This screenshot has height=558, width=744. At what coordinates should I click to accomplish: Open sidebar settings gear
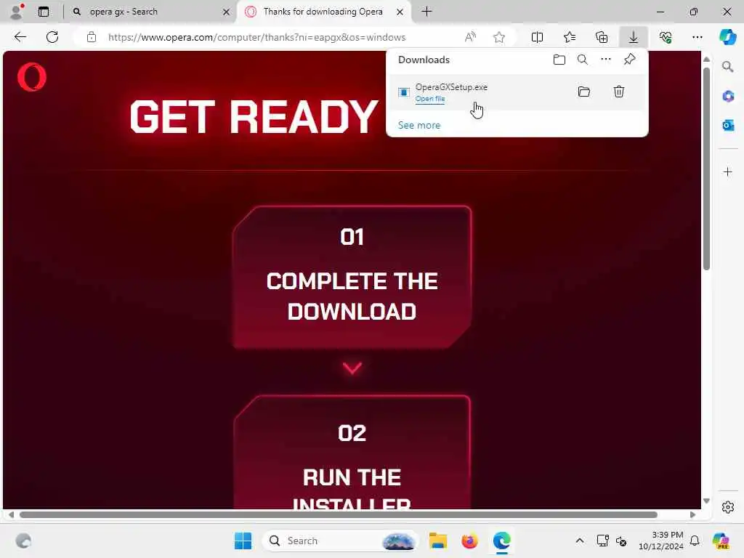tap(728, 507)
